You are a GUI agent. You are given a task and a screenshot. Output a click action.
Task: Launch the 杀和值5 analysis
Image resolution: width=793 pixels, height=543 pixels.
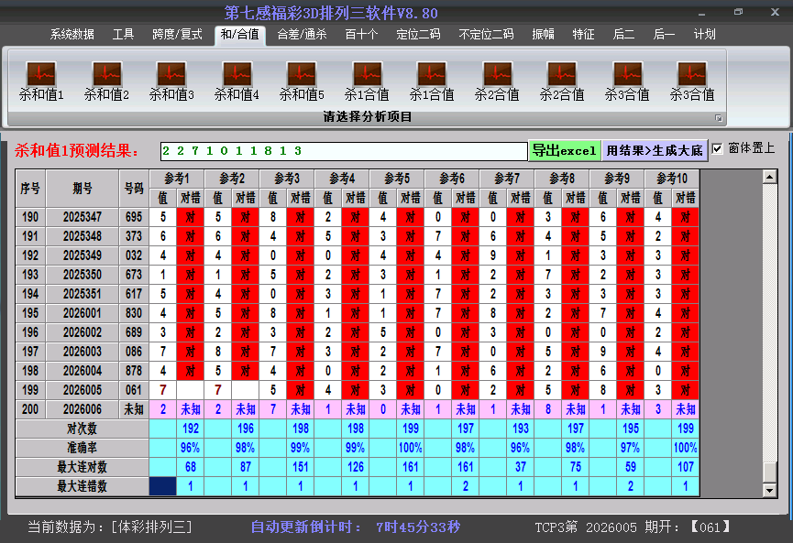pos(302,81)
